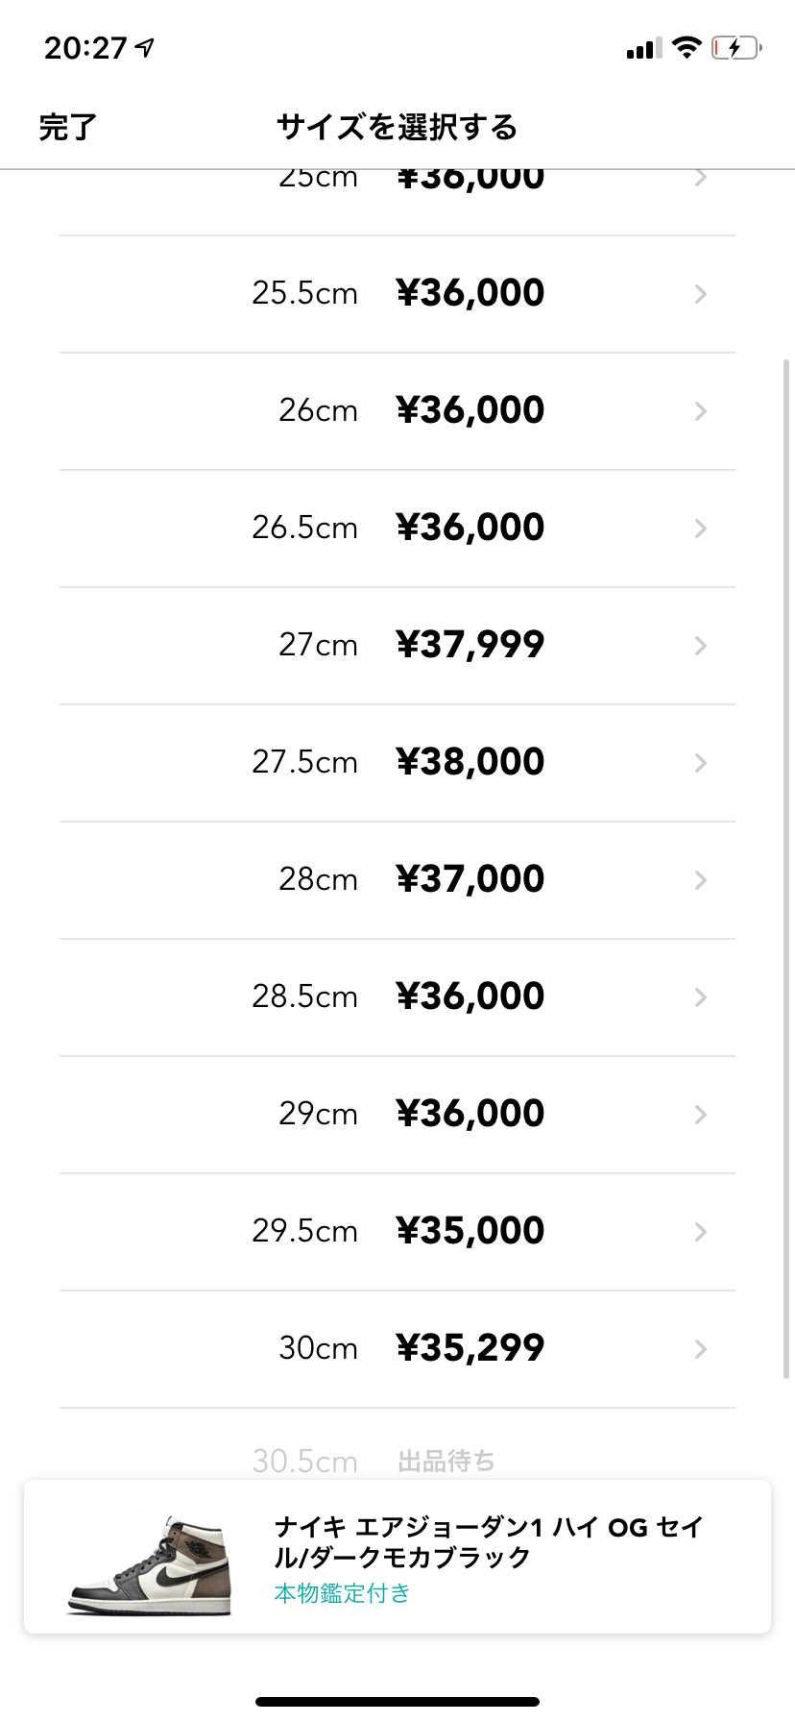Pick the 29cm size label
This screenshot has width=795, height=1722.
tap(318, 1114)
